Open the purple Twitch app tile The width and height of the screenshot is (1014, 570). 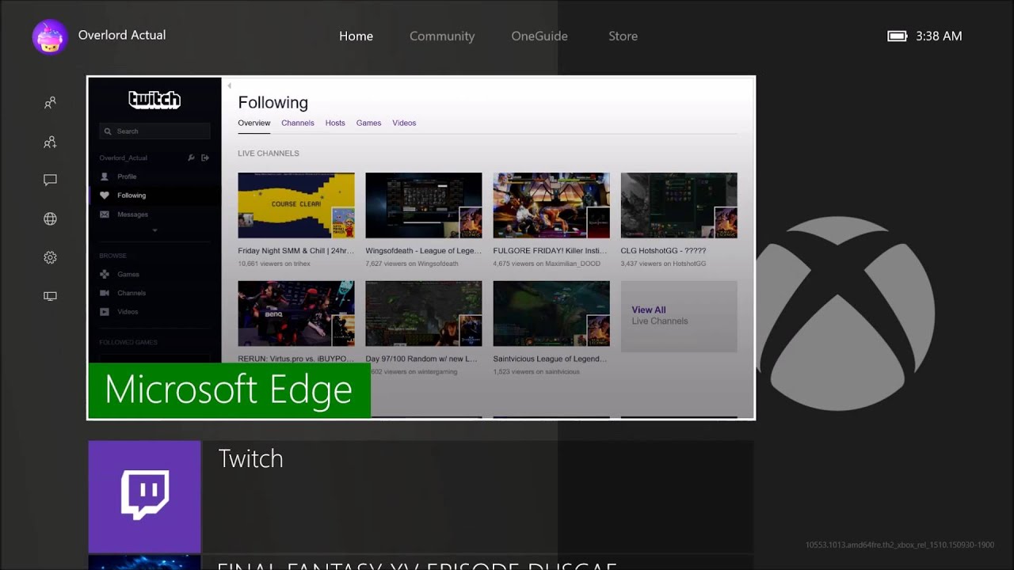pyautogui.click(x=144, y=496)
